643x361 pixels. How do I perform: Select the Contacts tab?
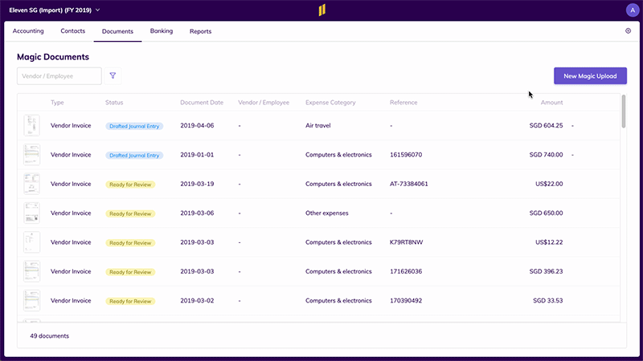(73, 31)
